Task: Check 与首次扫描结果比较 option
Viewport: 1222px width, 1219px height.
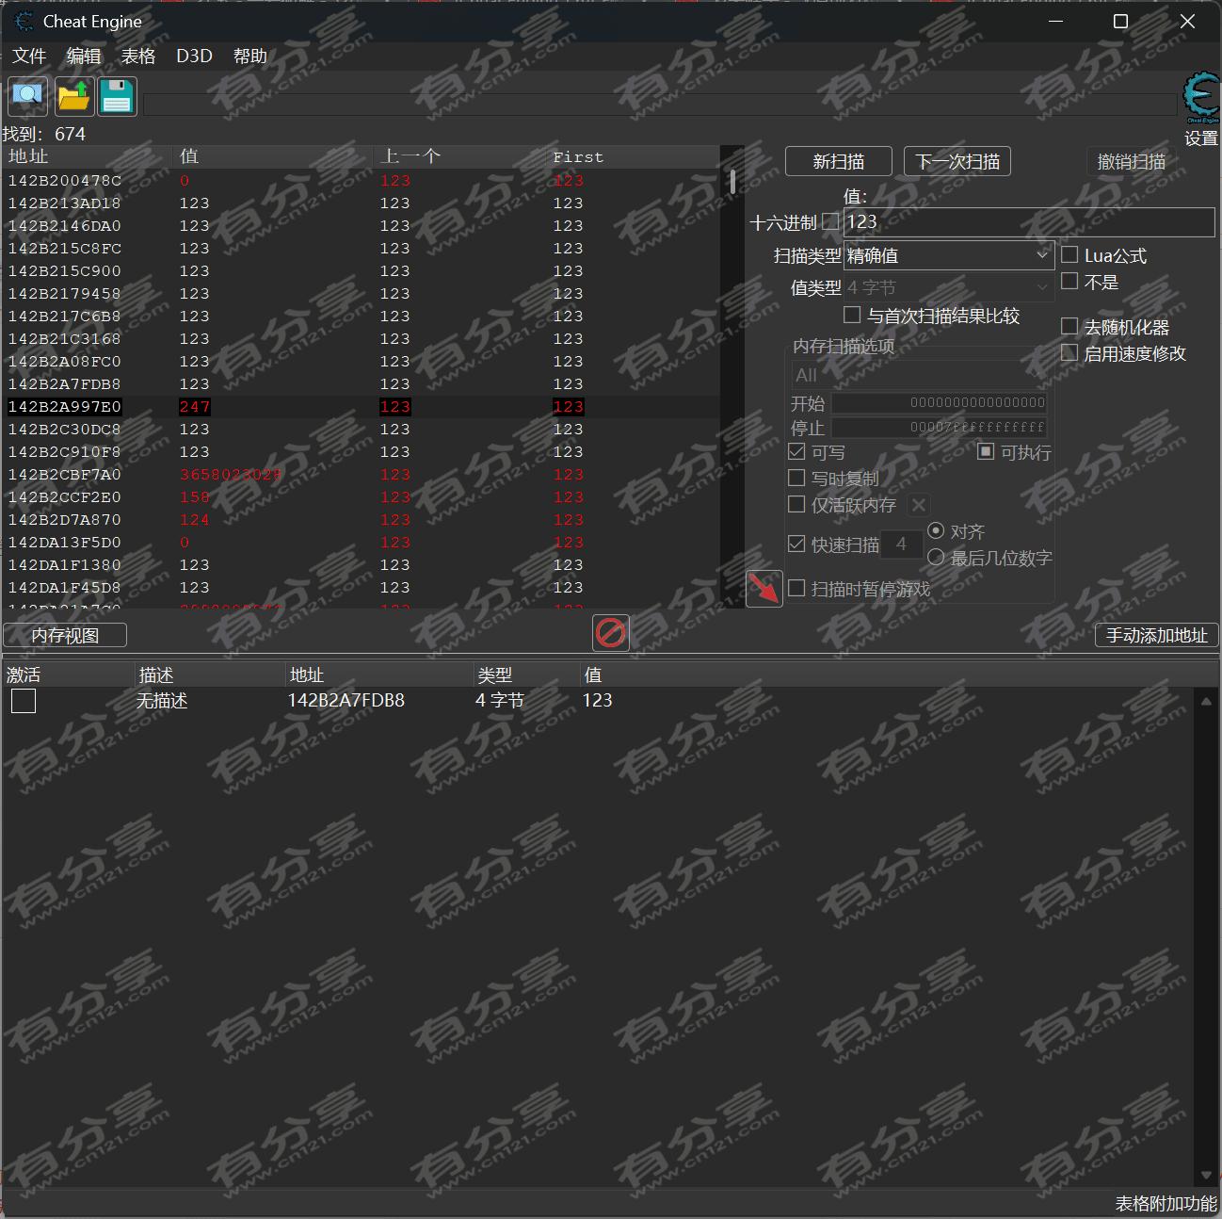Action: [x=852, y=315]
